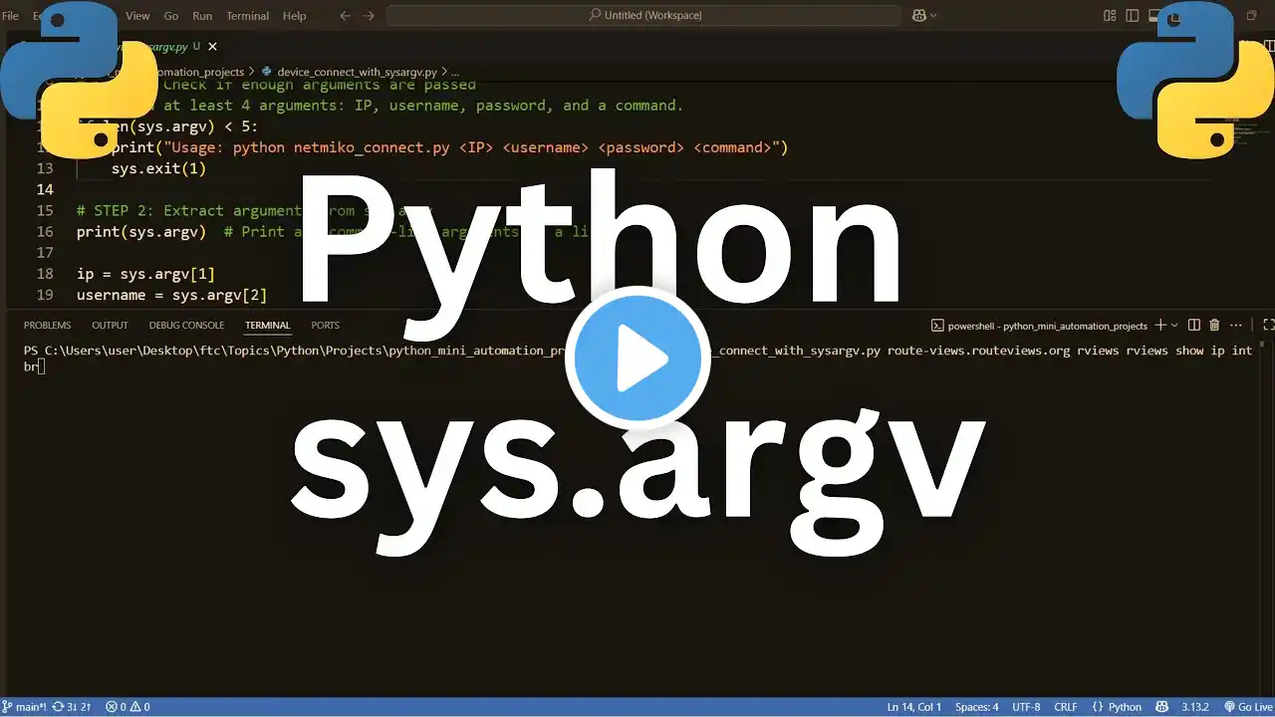
Task: Expand the Copilot dropdown arrow in title bar
Action: click(933, 16)
